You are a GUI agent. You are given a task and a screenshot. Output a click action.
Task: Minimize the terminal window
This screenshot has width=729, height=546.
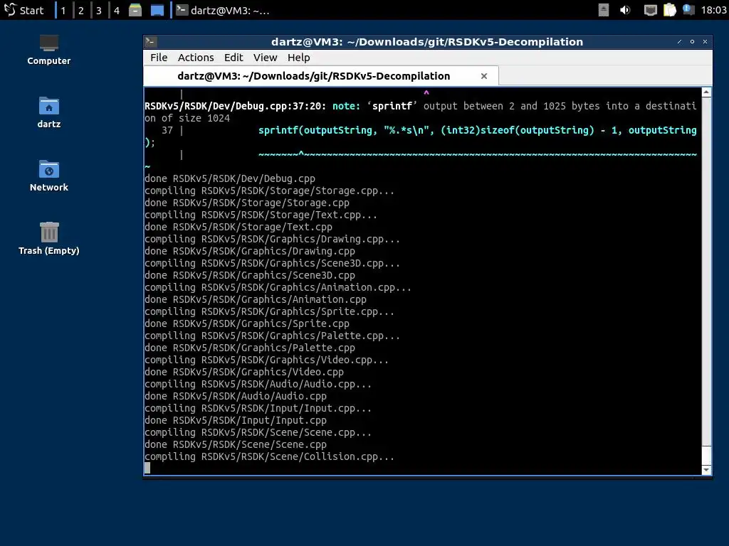coord(680,42)
